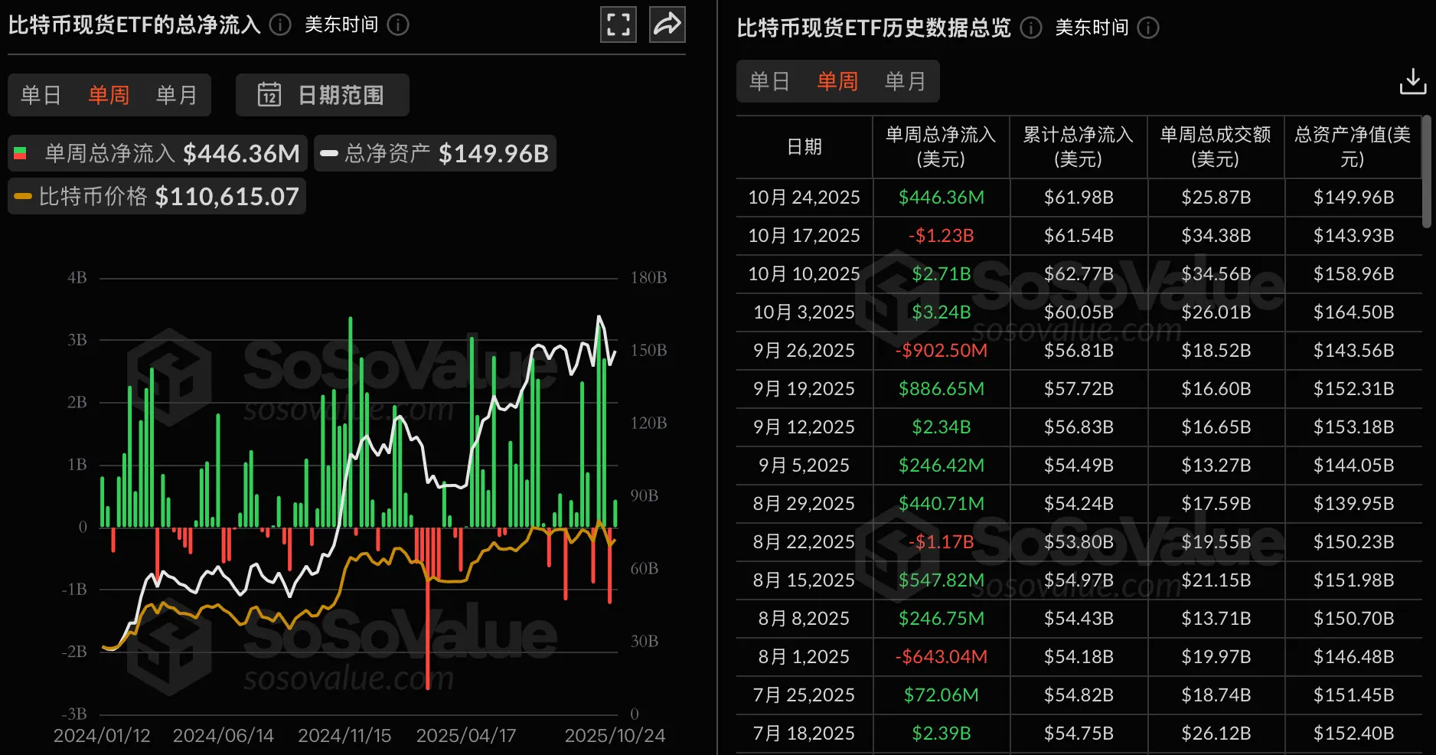Click the info icon beside 比特币现货ETF历史数据总览
This screenshot has height=755, width=1436.
pyautogui.click(x=1030, y=28)
